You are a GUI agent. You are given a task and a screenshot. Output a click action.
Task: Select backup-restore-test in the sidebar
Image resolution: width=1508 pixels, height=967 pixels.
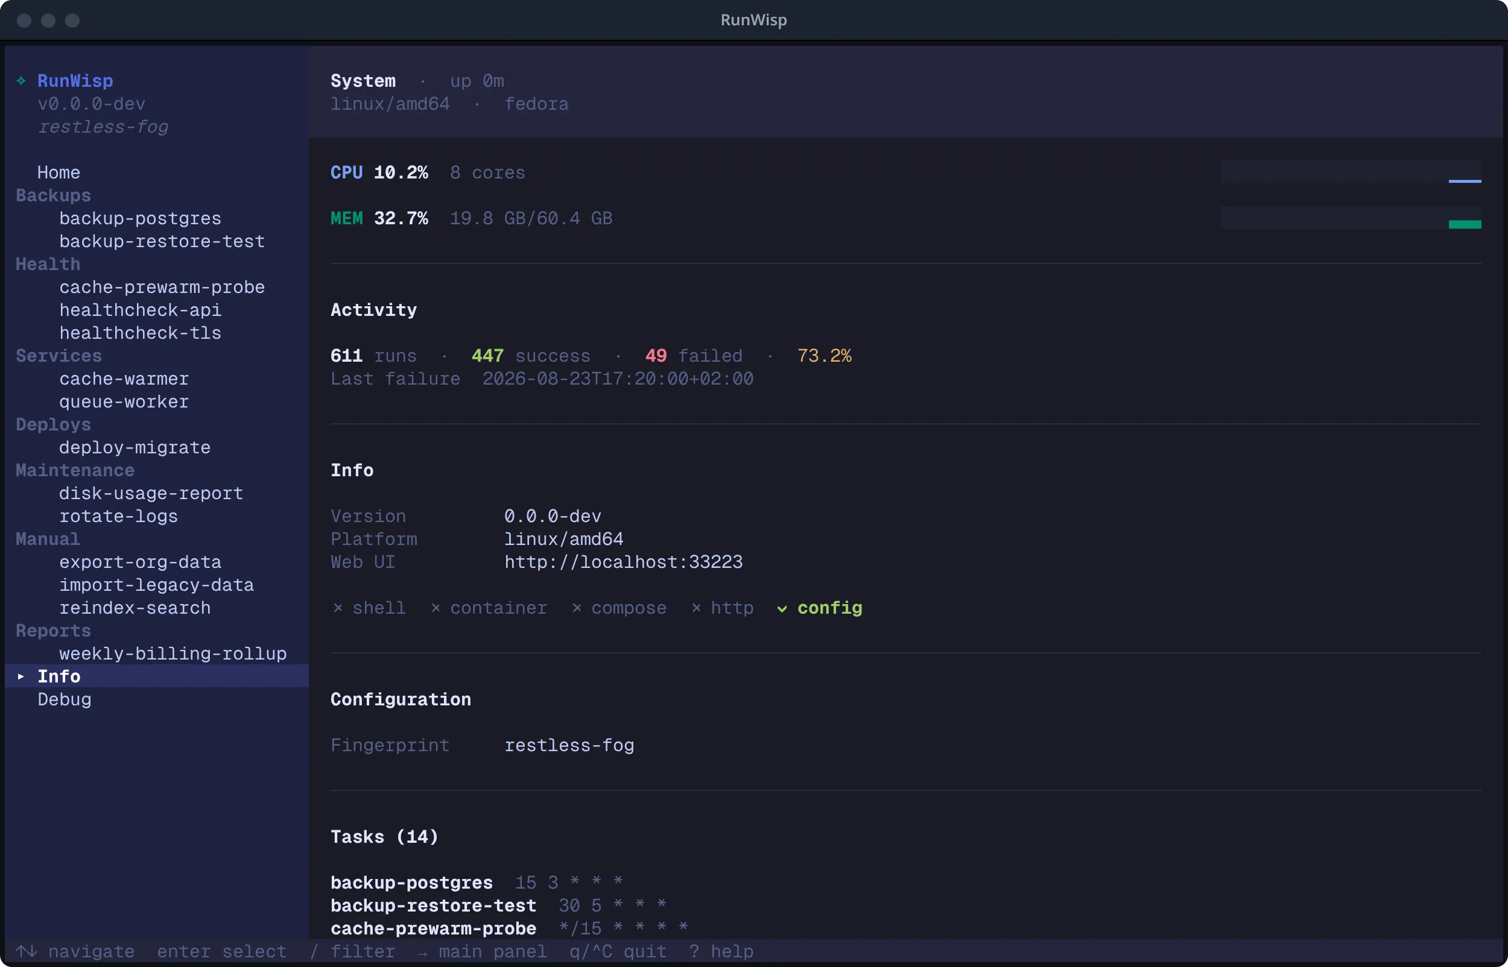click(162, 241)
